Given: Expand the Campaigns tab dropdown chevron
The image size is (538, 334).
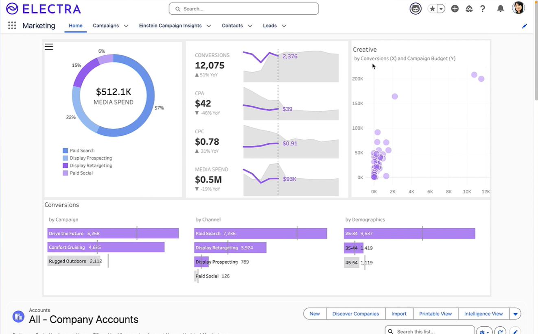Looking at the screenshot, I should coord(126,26).
